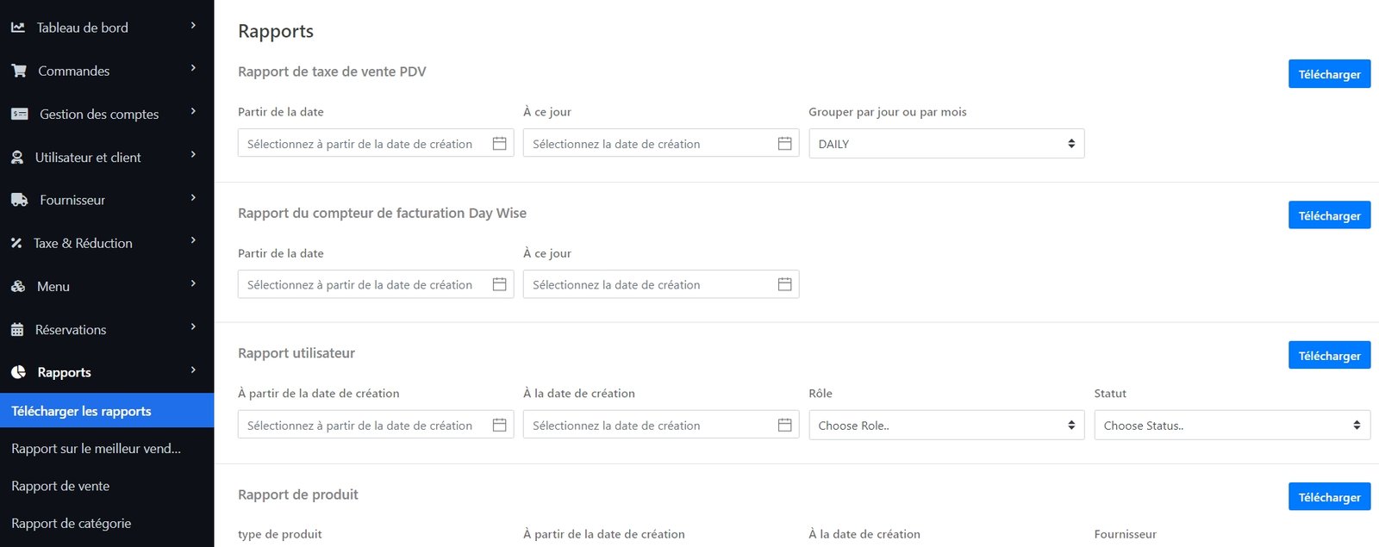Open calendar picker for PDV tax start date
This screenshot has height=547, width=1379.
pyautogui.click(x=499, y=144)
